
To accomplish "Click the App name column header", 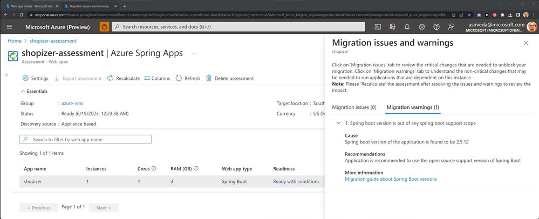I will click(35, 169).
